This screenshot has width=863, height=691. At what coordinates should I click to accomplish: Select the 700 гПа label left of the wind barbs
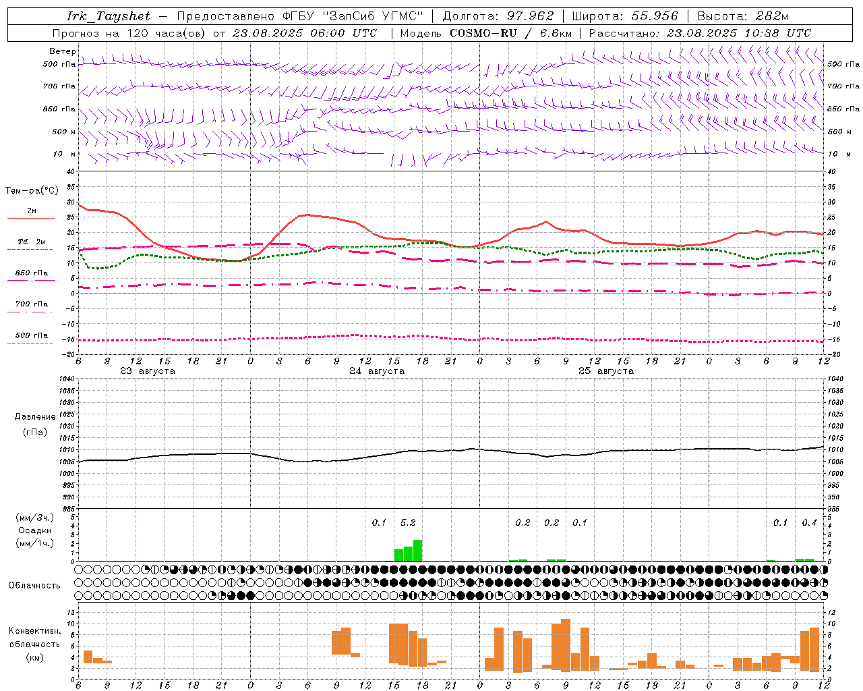(x=59, y=86)
